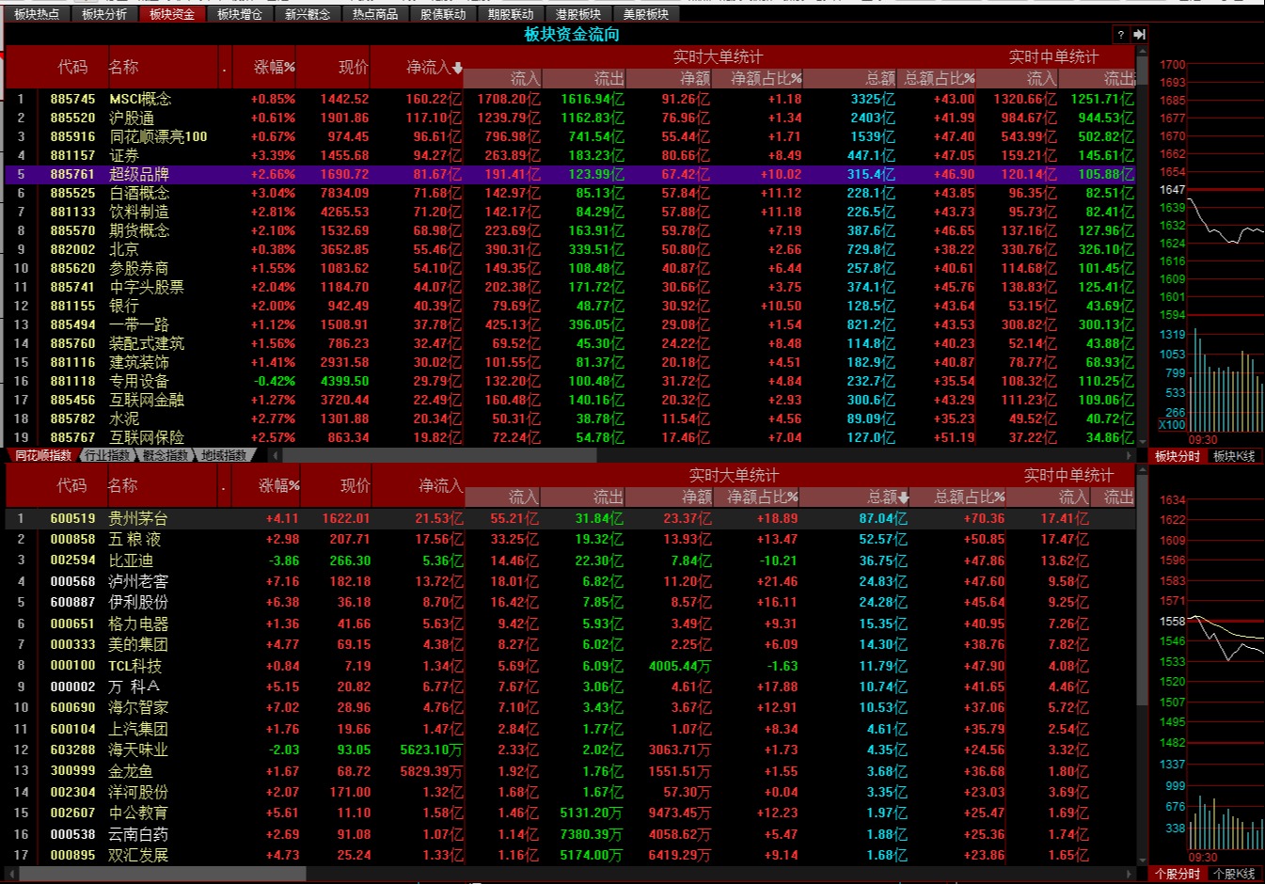The height and width of the screenshot is (884, 1265).
Task: Select the 专用设备 sector row
Action: click(570, 381)
